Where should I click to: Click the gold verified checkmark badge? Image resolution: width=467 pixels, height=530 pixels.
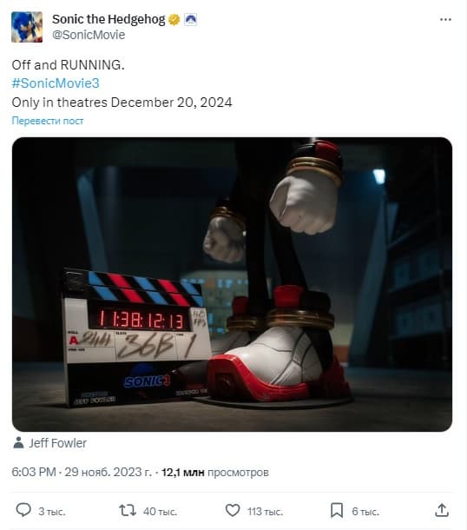(x=174, y=20)
